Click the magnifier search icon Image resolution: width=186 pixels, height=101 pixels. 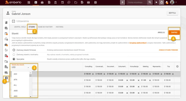click(150, 2)
